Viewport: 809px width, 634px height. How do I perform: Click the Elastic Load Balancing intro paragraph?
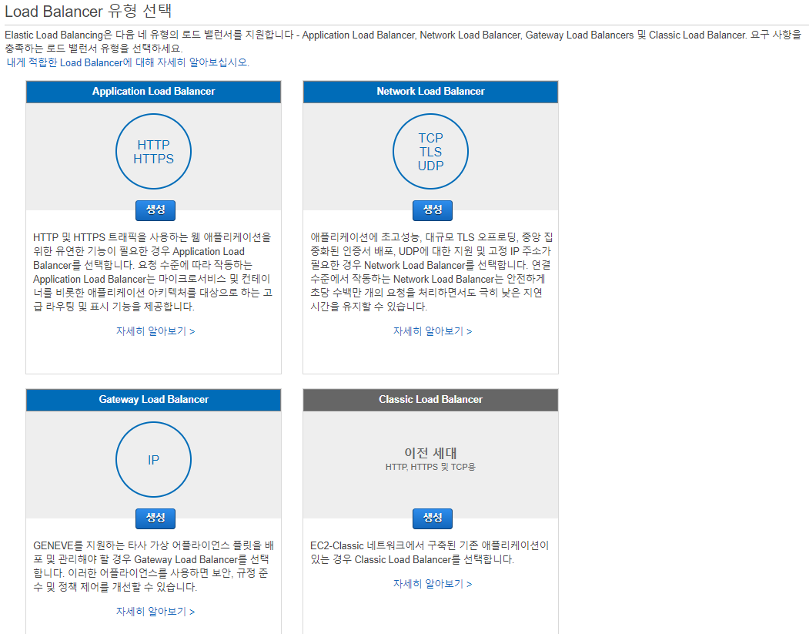click(x=403, y=42)
